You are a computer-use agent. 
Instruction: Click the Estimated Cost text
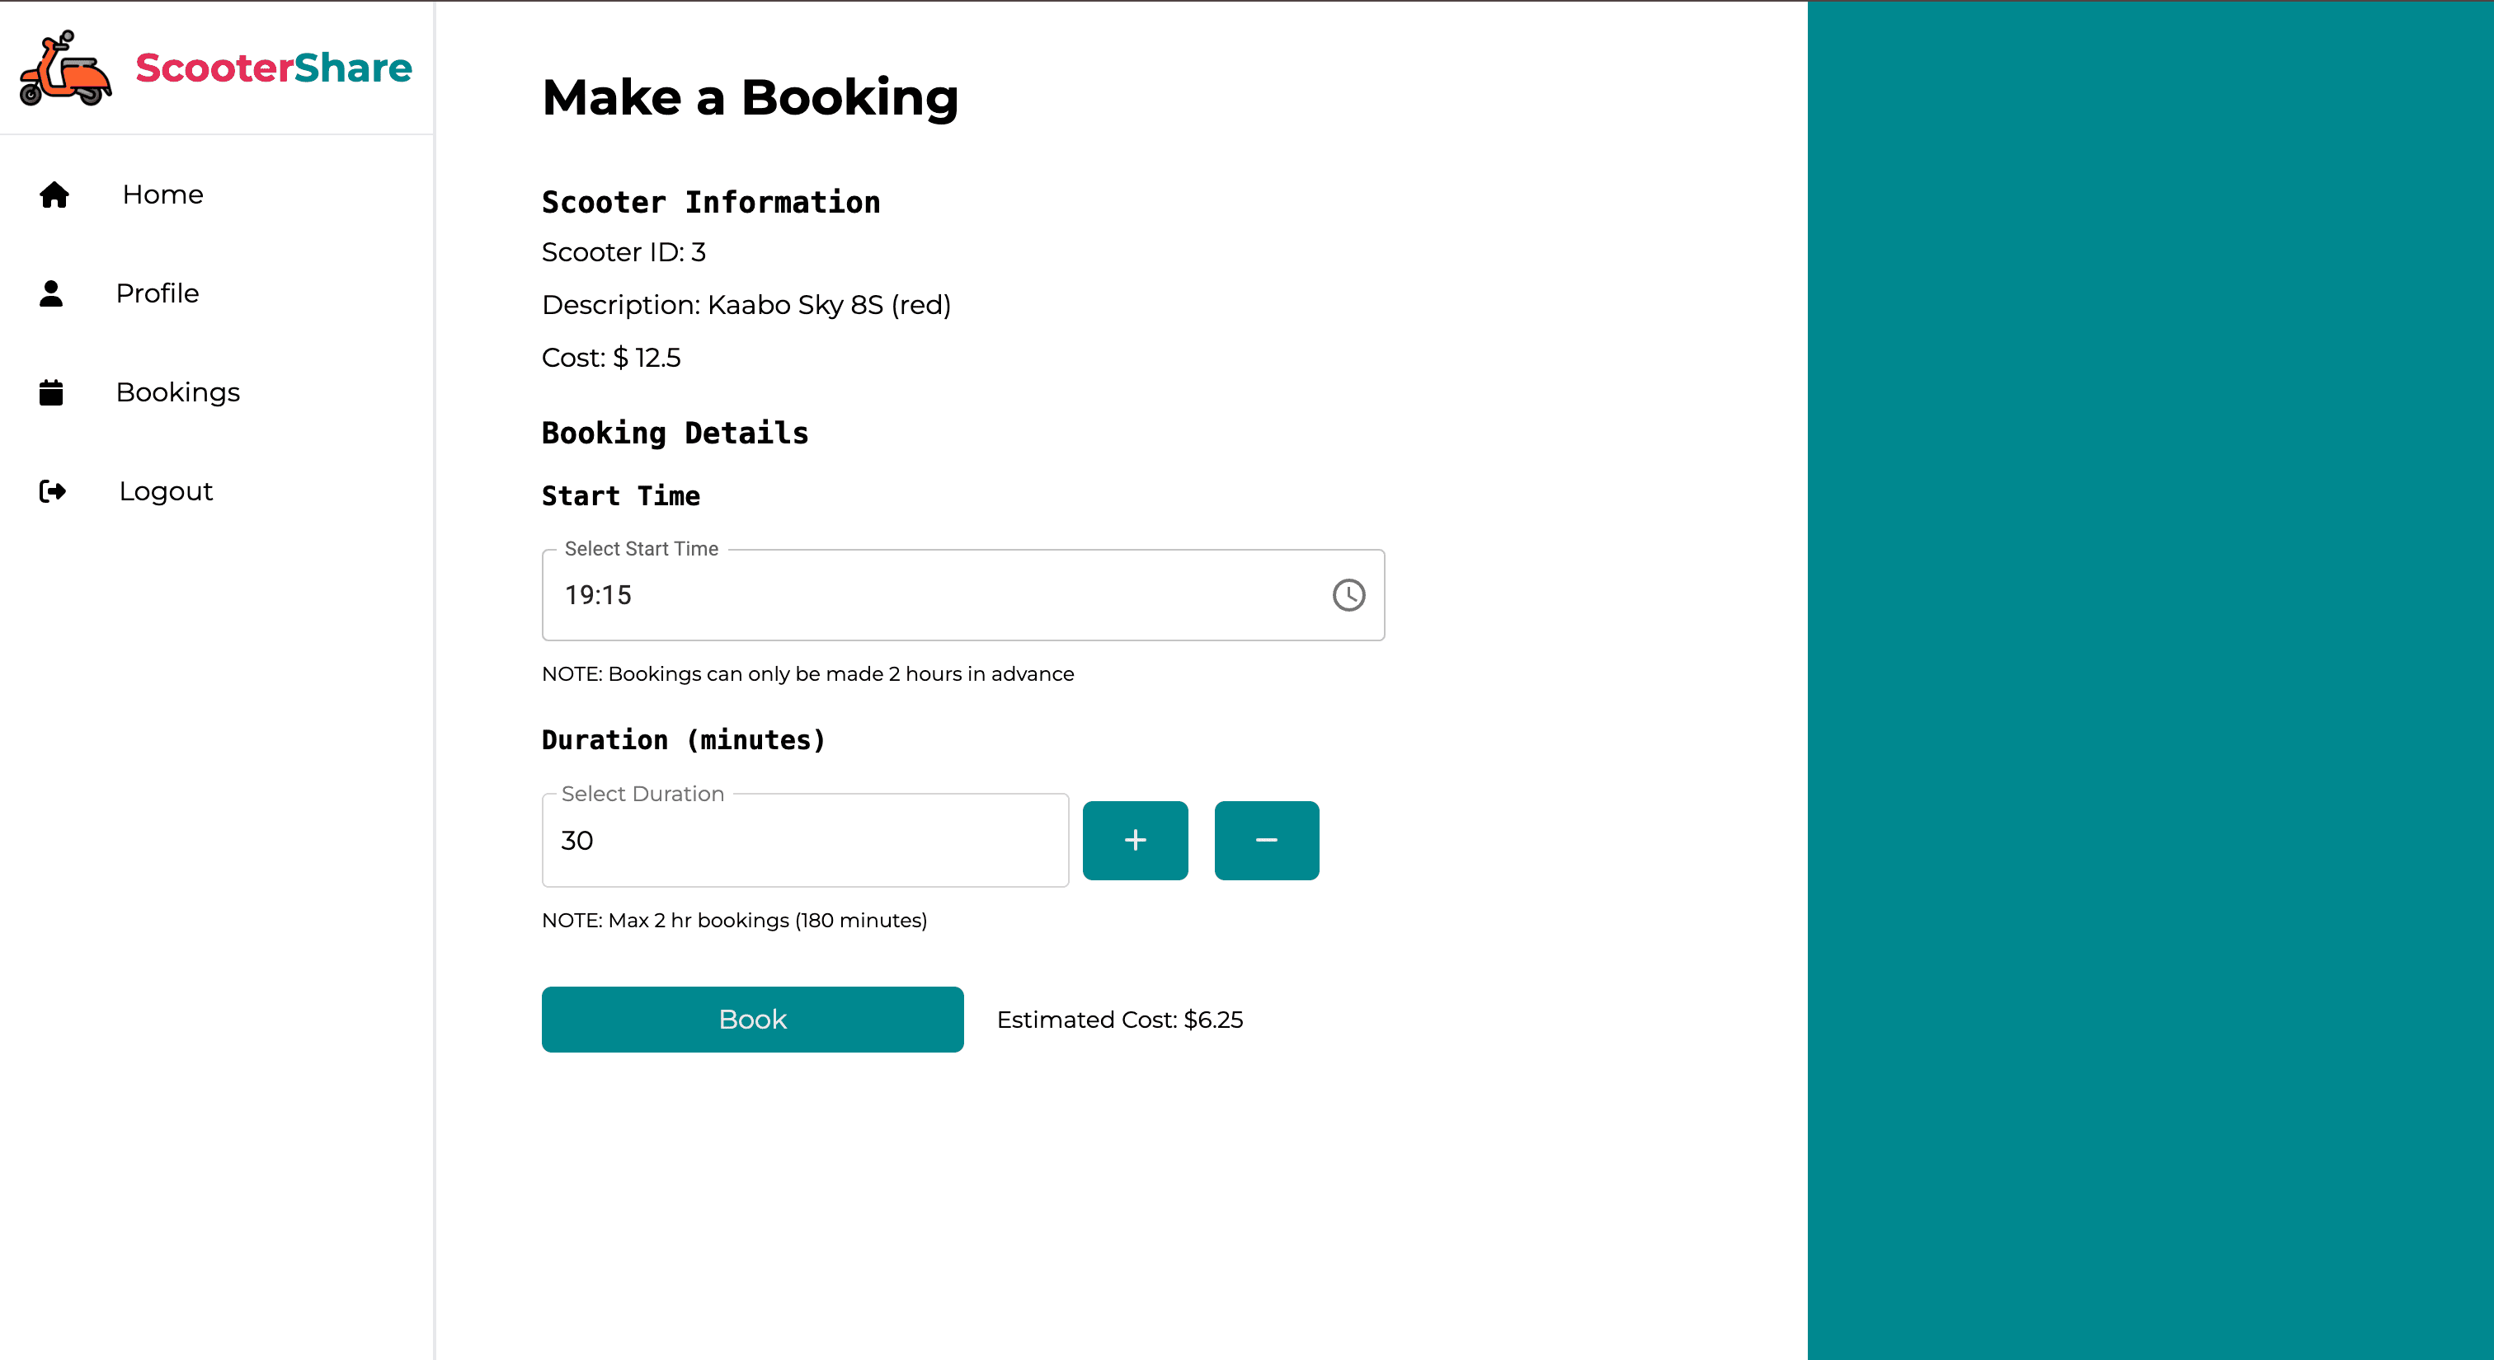click(1120, 1020)
